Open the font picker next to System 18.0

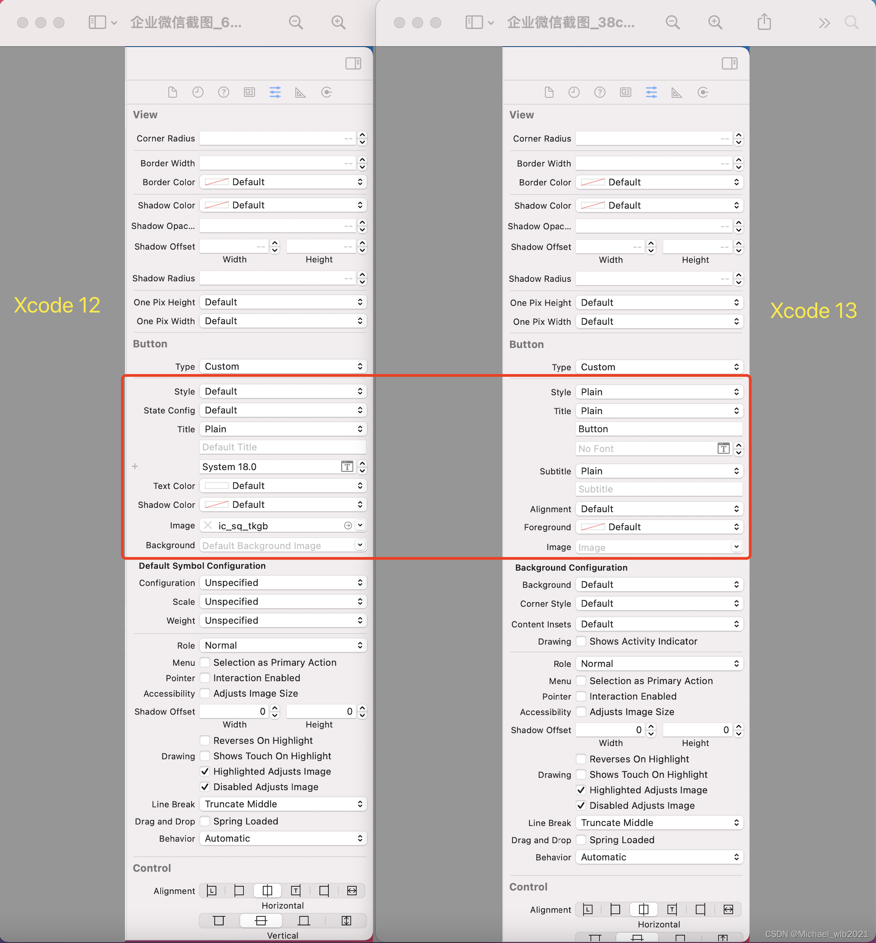(x=347, y=467)
